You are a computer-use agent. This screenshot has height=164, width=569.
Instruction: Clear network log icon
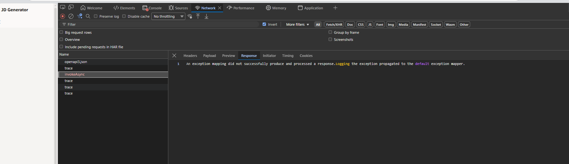(x=71, y=16)
